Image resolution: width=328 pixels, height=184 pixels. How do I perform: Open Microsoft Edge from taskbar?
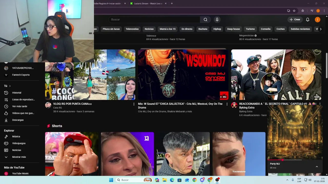click(x=172, y=180)
